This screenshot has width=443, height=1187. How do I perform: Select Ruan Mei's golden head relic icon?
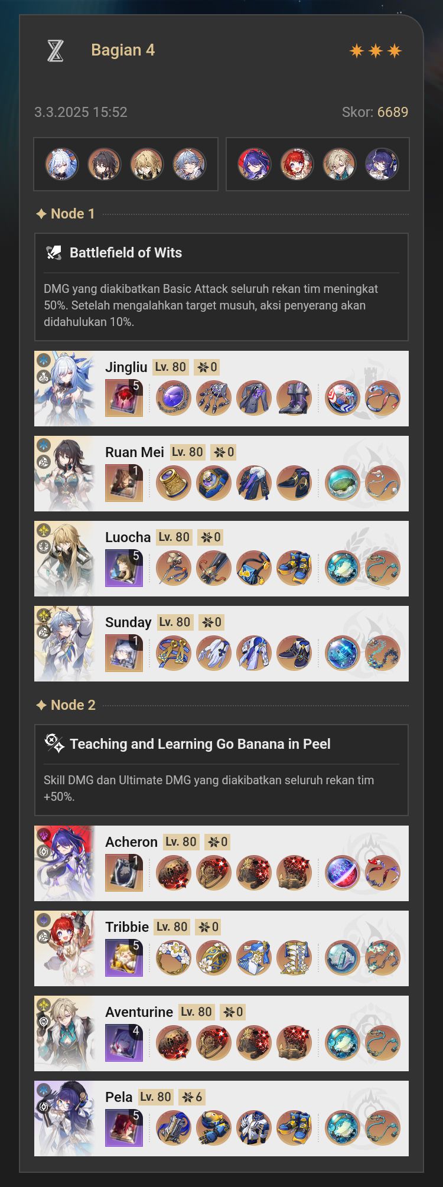[x=174, y=482]
